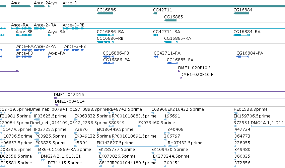Image resolution: width=285 pixels, height=168 pixels.
Task: Click the 380549 EST label
Action: (117, 123)
